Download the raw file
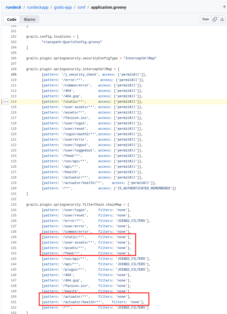The image size is (227, 314). 222,19
